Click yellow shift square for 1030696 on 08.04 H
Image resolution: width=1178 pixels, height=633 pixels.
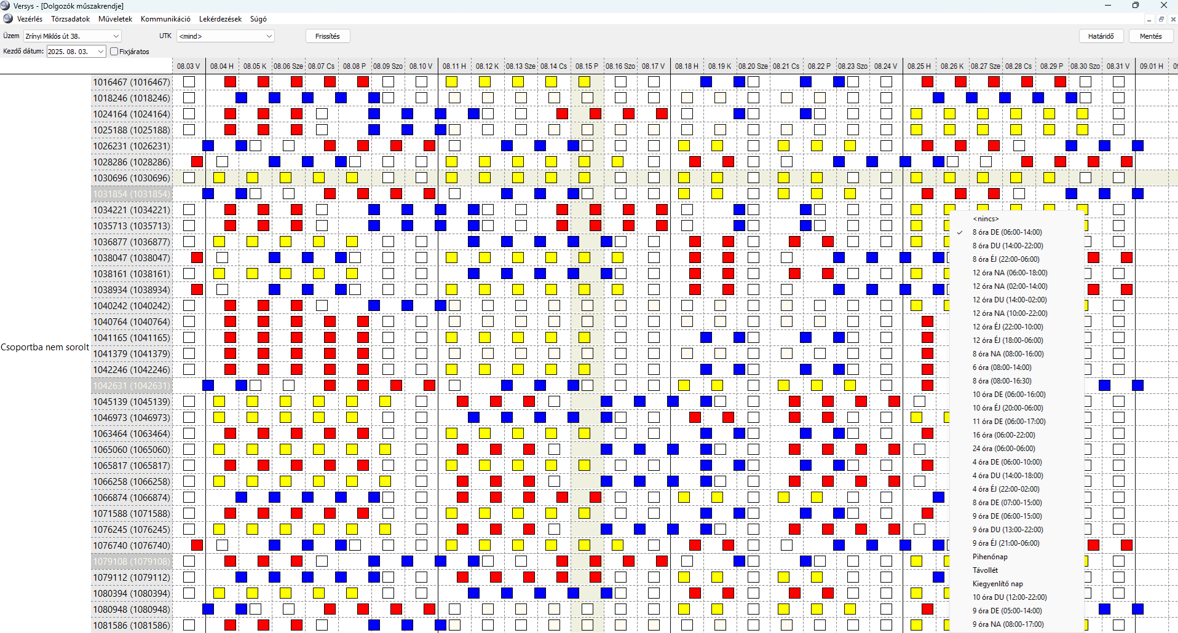pos(219,178)
